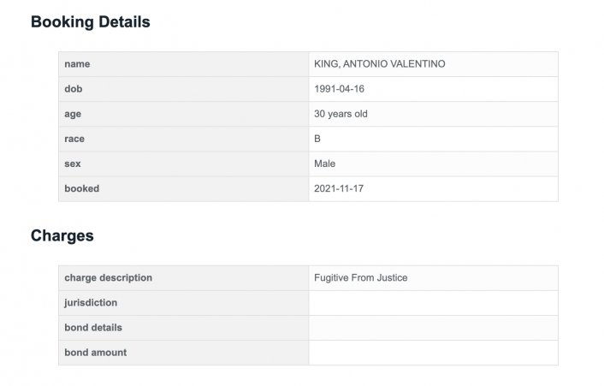Click the booked date 2021-11-17
604x386 pixels.
point(339,189)
